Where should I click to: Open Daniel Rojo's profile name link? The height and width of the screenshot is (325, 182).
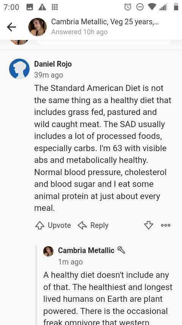[x=53, y=64]
